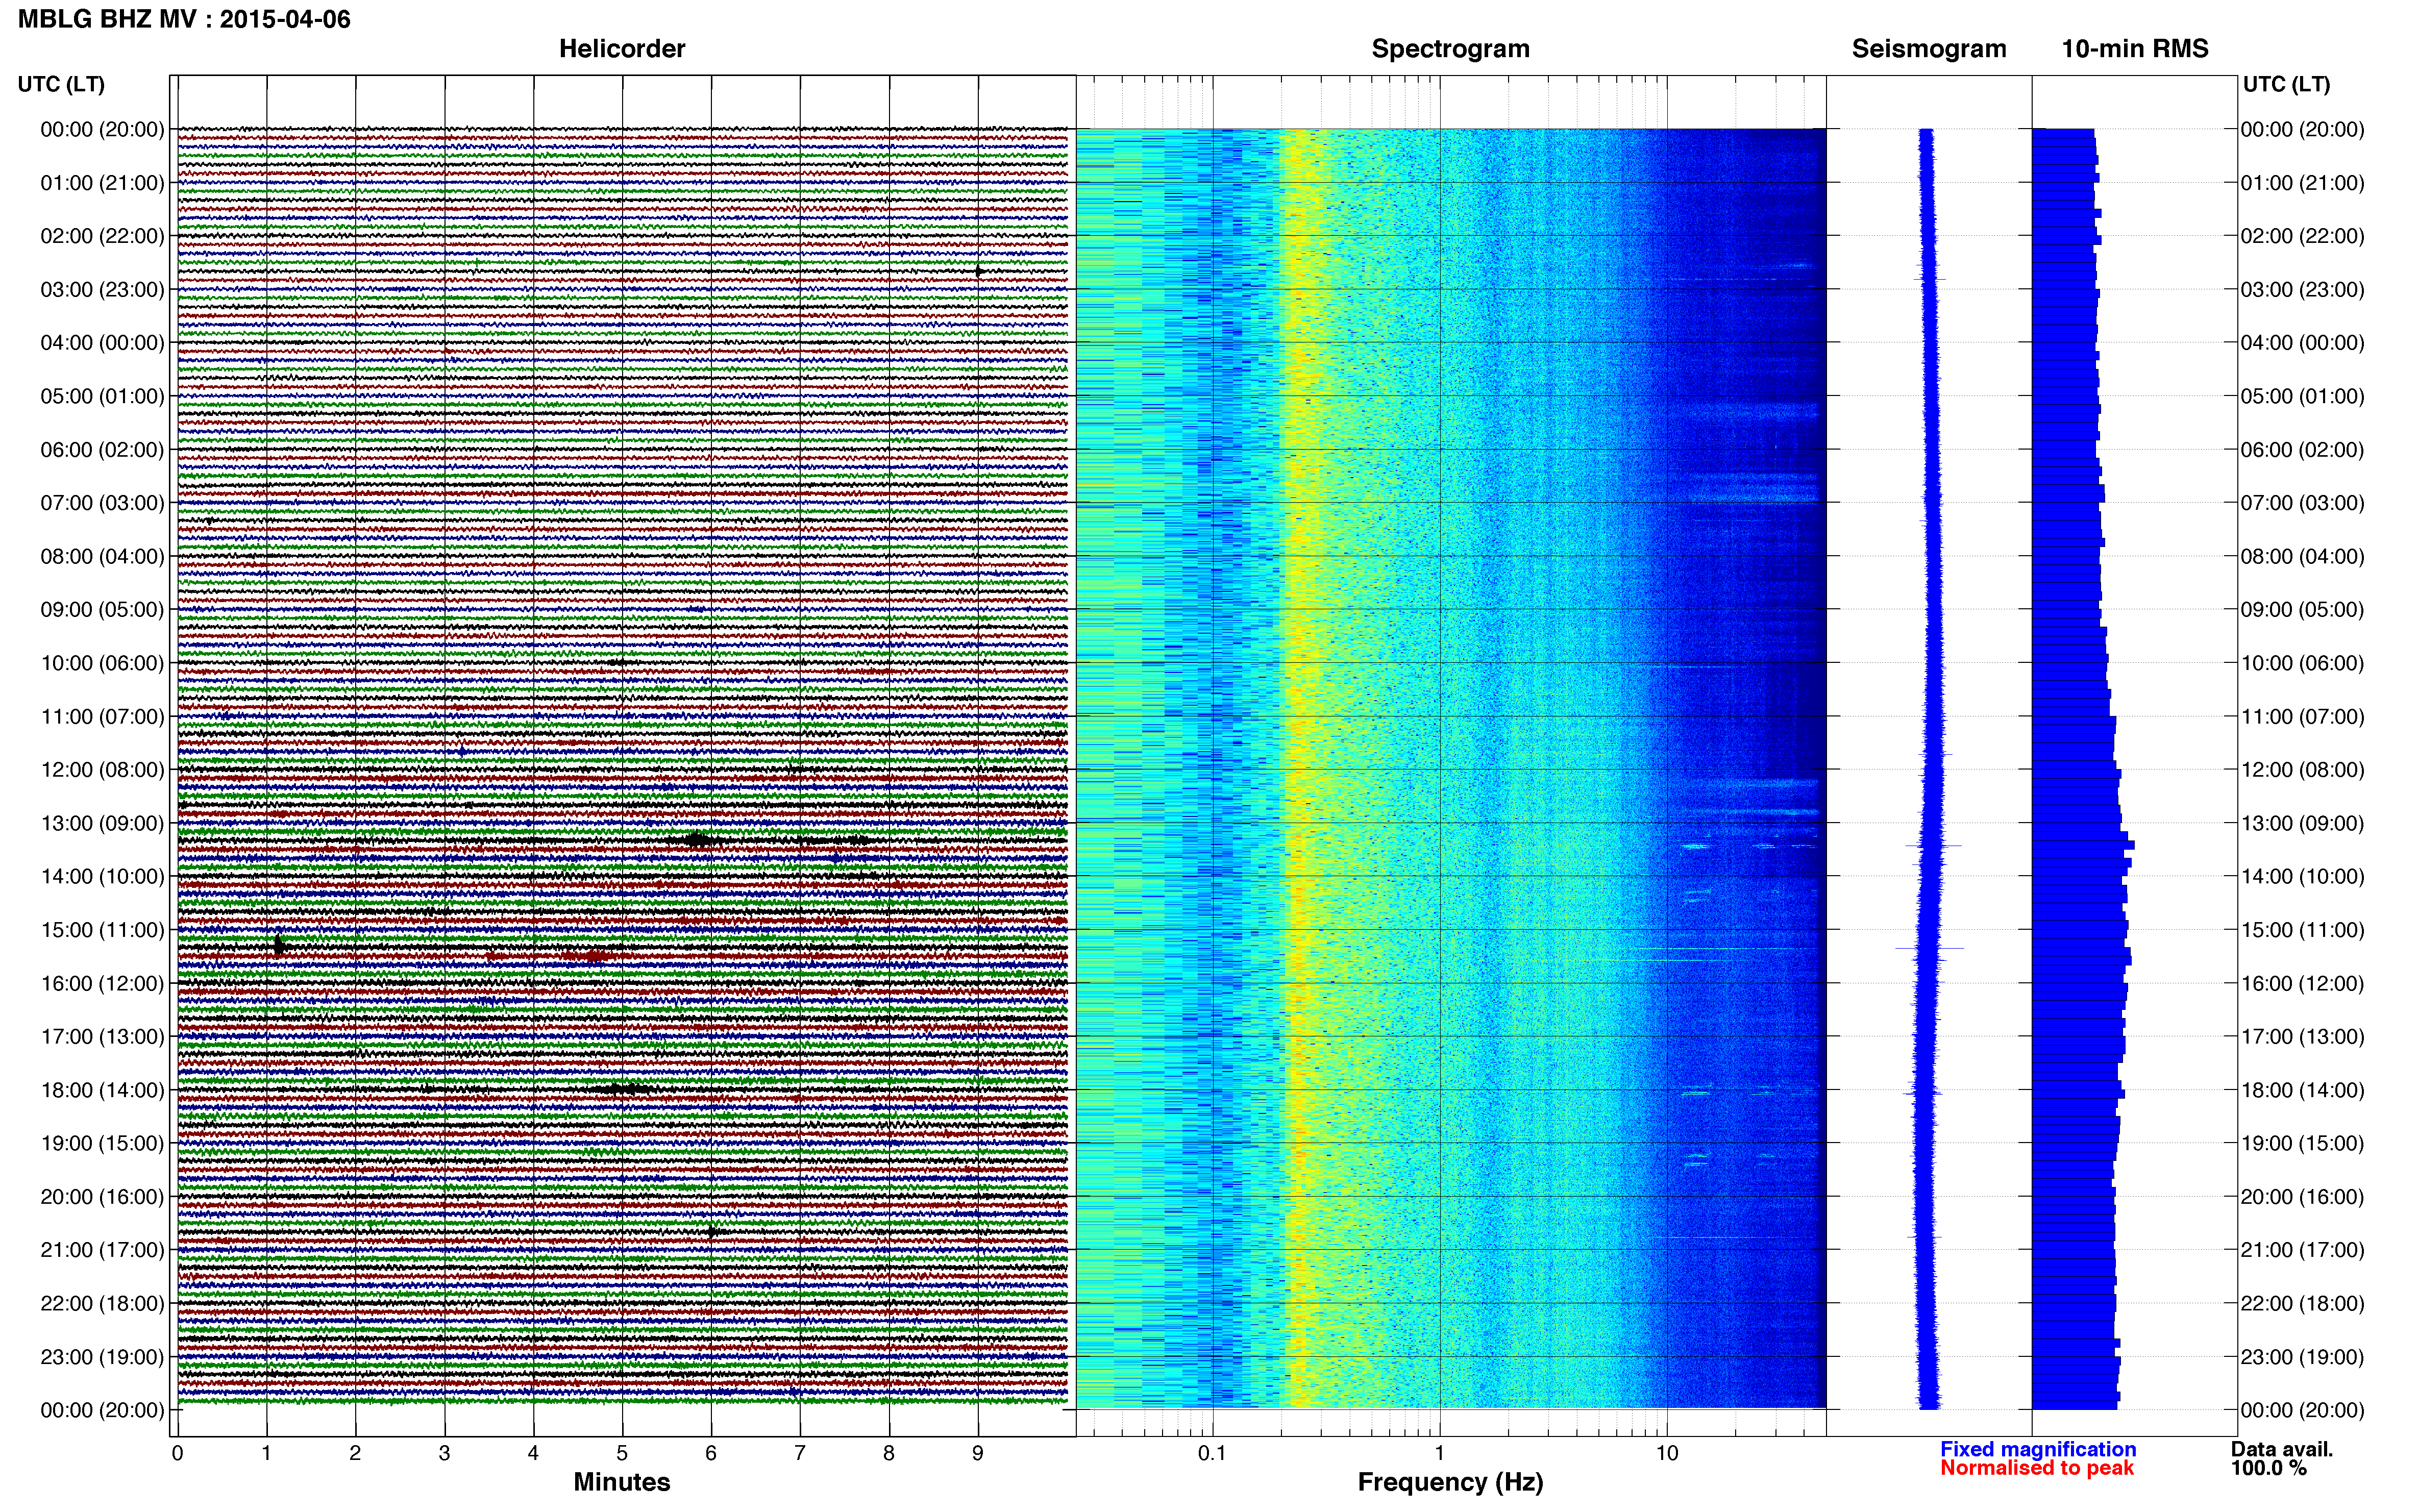2419x1512 pixels.
Task: Click the title 'MBLG BHZ MV : 2015-04-06'
Action: [x=184, y=19]
